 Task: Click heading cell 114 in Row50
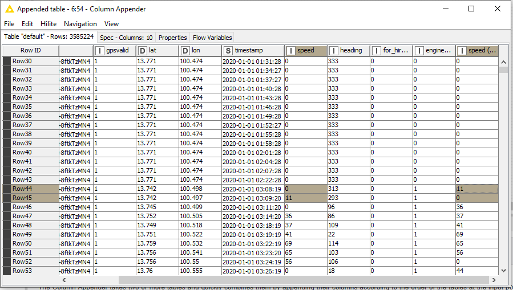[x=349, y=243]
